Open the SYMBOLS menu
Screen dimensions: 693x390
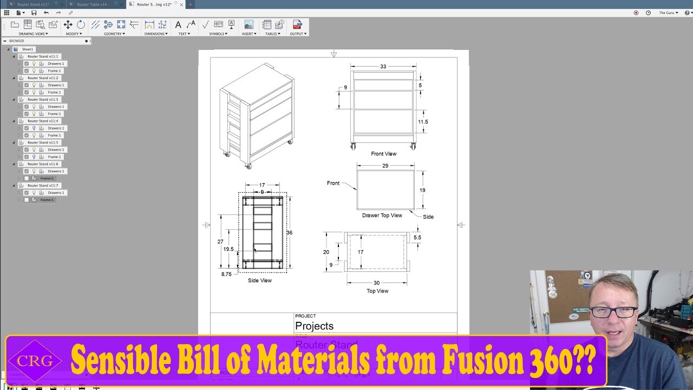click(x=218, y=34)
